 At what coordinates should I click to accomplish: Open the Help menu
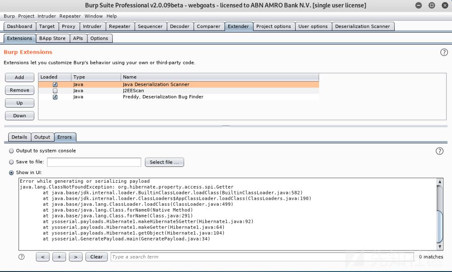[x=112, y=16]
